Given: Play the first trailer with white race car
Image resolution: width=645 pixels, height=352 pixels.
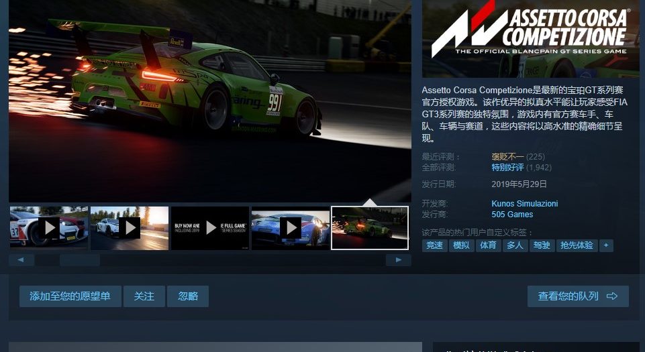Looking at the screenshot, I should click(x=49, y=227).
